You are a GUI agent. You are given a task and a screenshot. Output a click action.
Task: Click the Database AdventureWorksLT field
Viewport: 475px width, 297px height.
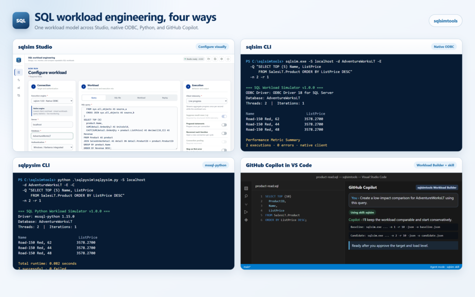52,136
